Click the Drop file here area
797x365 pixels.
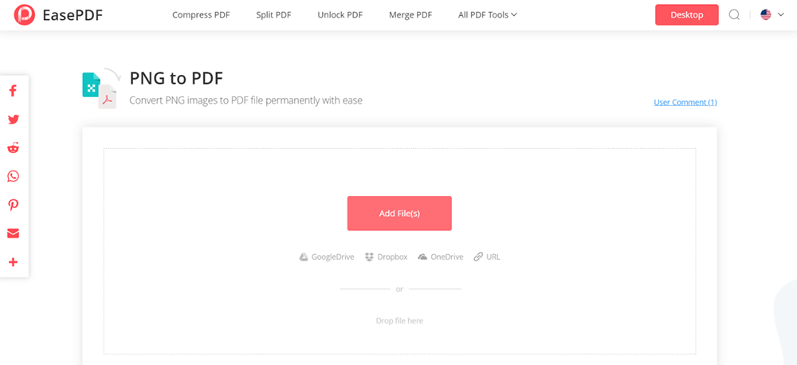399,320
